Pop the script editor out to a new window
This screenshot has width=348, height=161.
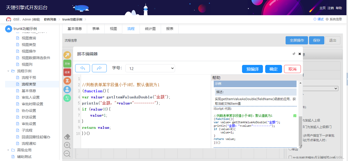(x=294, y=54)
